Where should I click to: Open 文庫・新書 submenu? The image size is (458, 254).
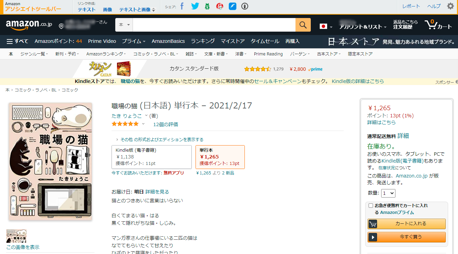tap(216, 54)
